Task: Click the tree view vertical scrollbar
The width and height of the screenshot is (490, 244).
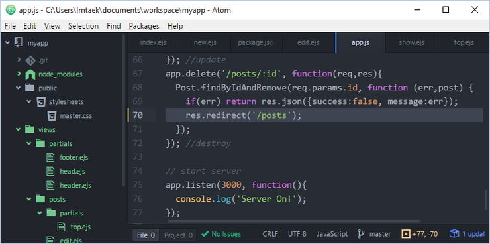Action: click(x=123, y=111)
